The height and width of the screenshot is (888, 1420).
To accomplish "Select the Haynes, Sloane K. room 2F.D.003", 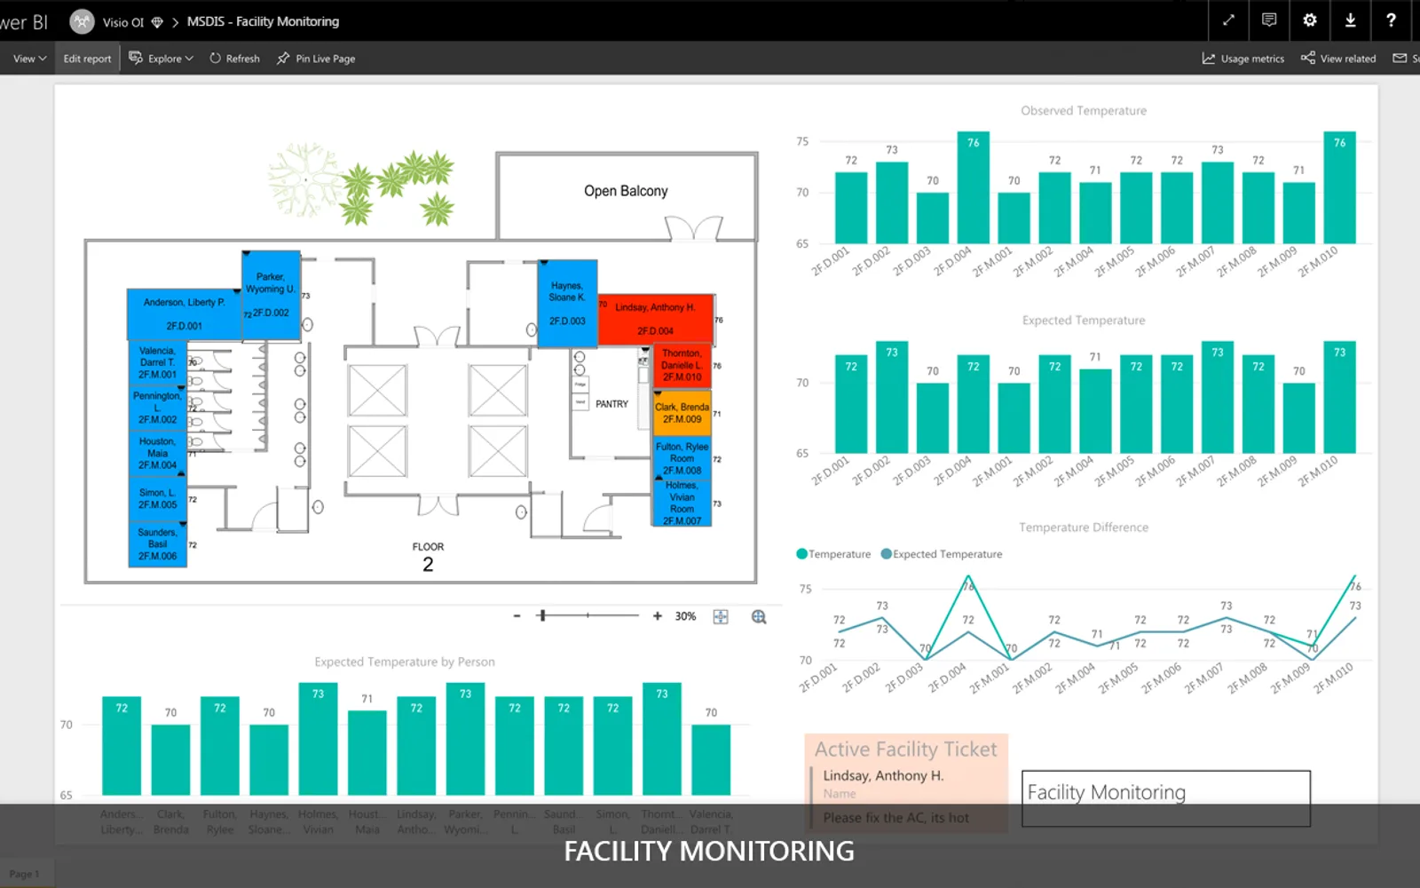I will [567, 303].
